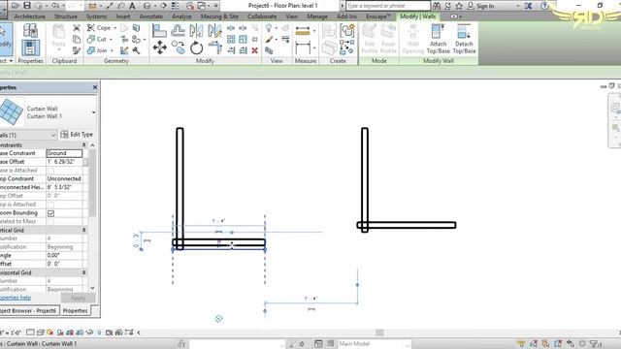This screenshot has width=621, height=349.
Task: Select the Array tool icon
Action: coord(231,39)
